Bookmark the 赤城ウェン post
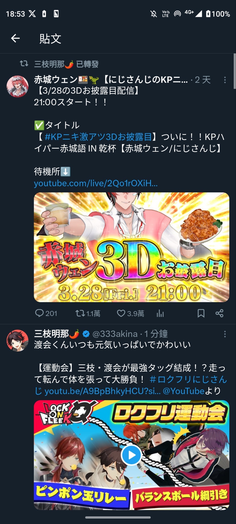This screenshot has width=236, height=524. 201,313
